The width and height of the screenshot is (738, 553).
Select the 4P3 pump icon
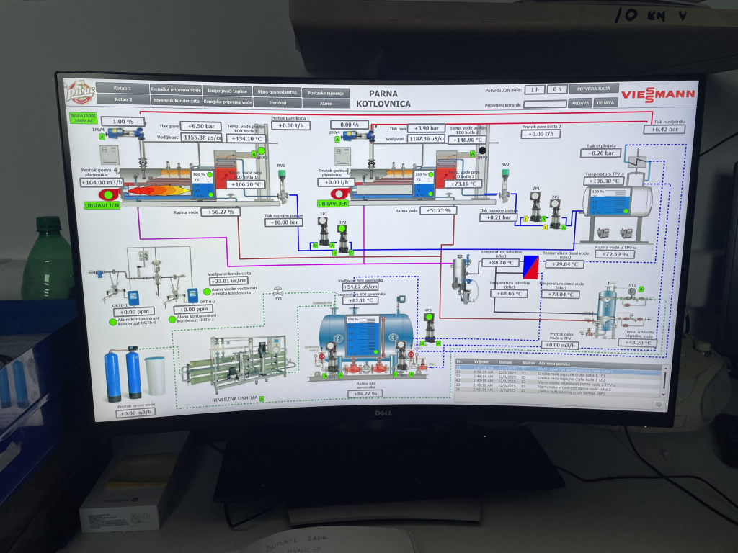430,328
